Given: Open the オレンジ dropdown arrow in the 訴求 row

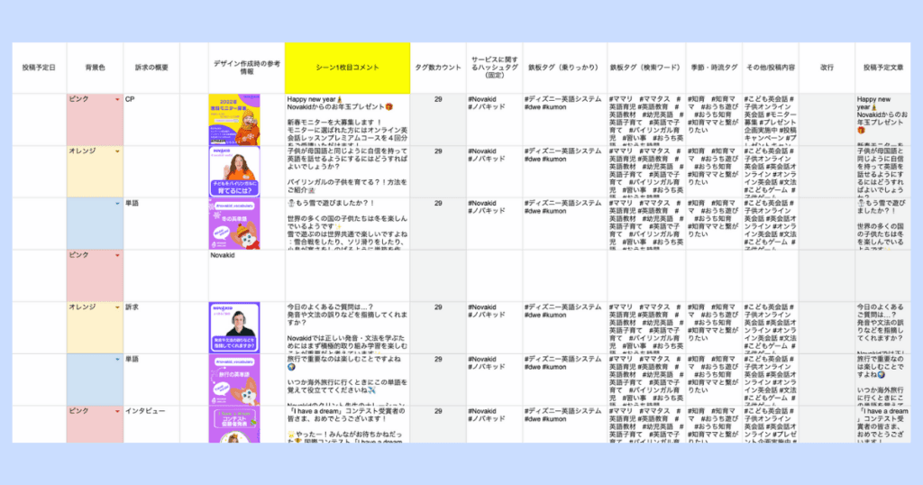Looking at the screenshot, I should coord(117,307).
